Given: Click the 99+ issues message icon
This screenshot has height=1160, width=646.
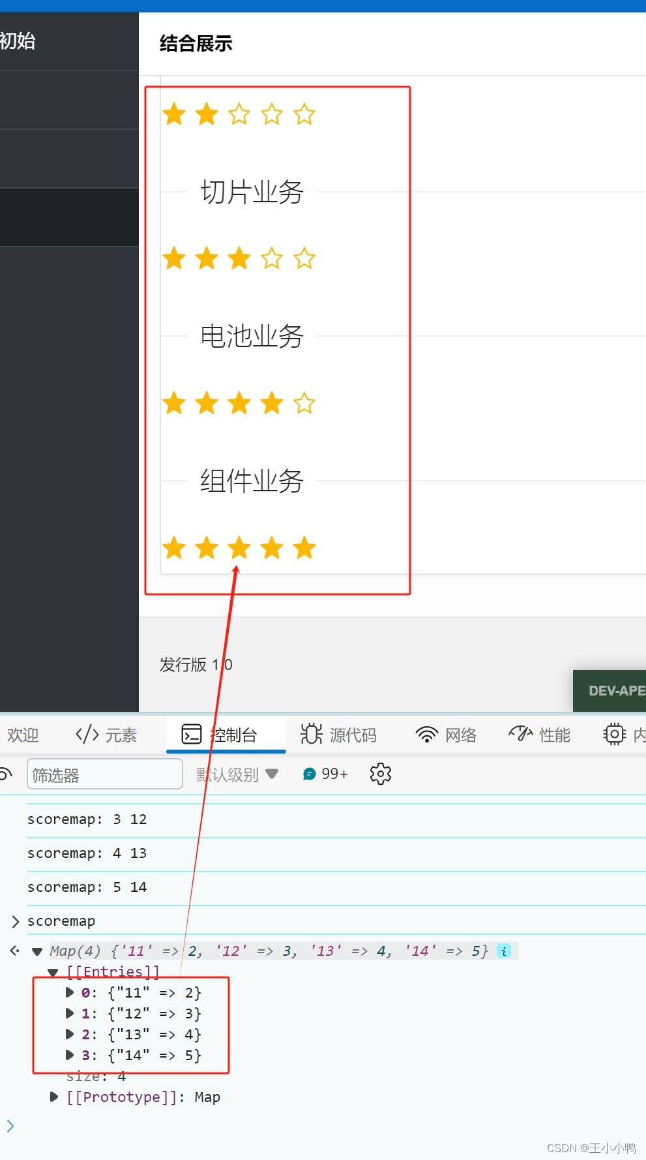Looking at the screenshot, I should click(x=310, y=774).
